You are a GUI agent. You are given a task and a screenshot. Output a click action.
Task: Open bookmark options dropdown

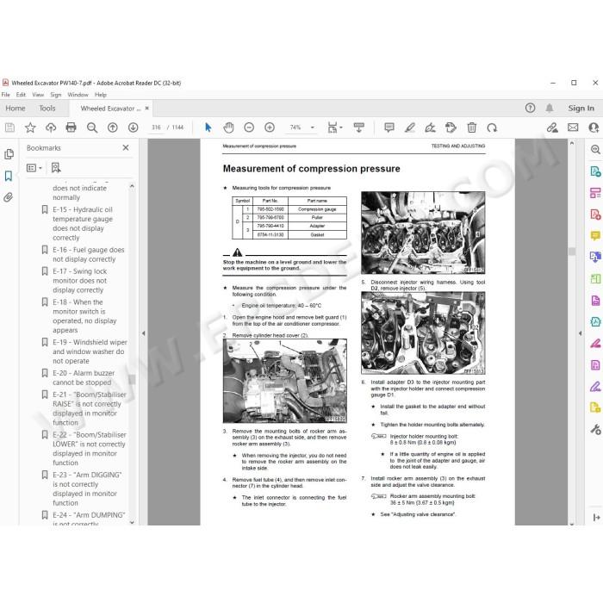(x=34, y=168)
